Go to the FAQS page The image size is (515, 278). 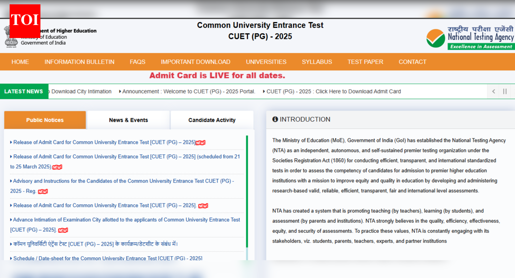(137, 62)
